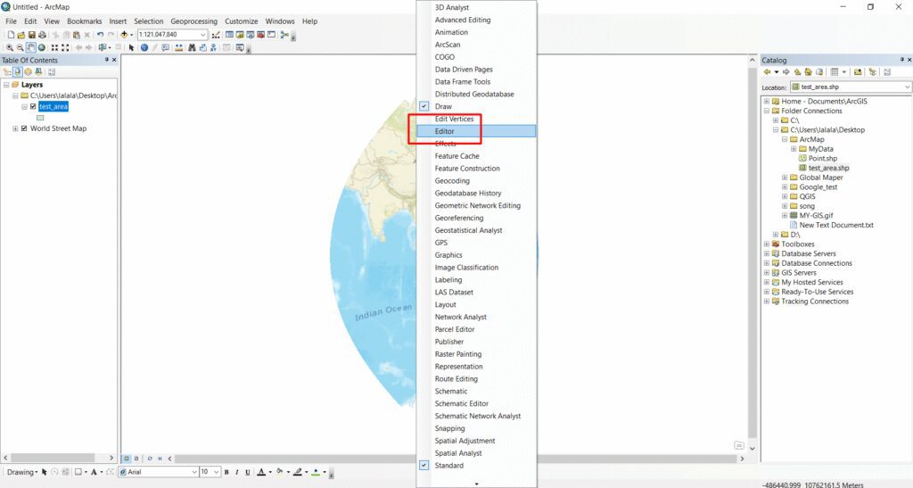The image size is (913, 488).
Task: Click Catalog back arrow
Action: coord(767,71)
